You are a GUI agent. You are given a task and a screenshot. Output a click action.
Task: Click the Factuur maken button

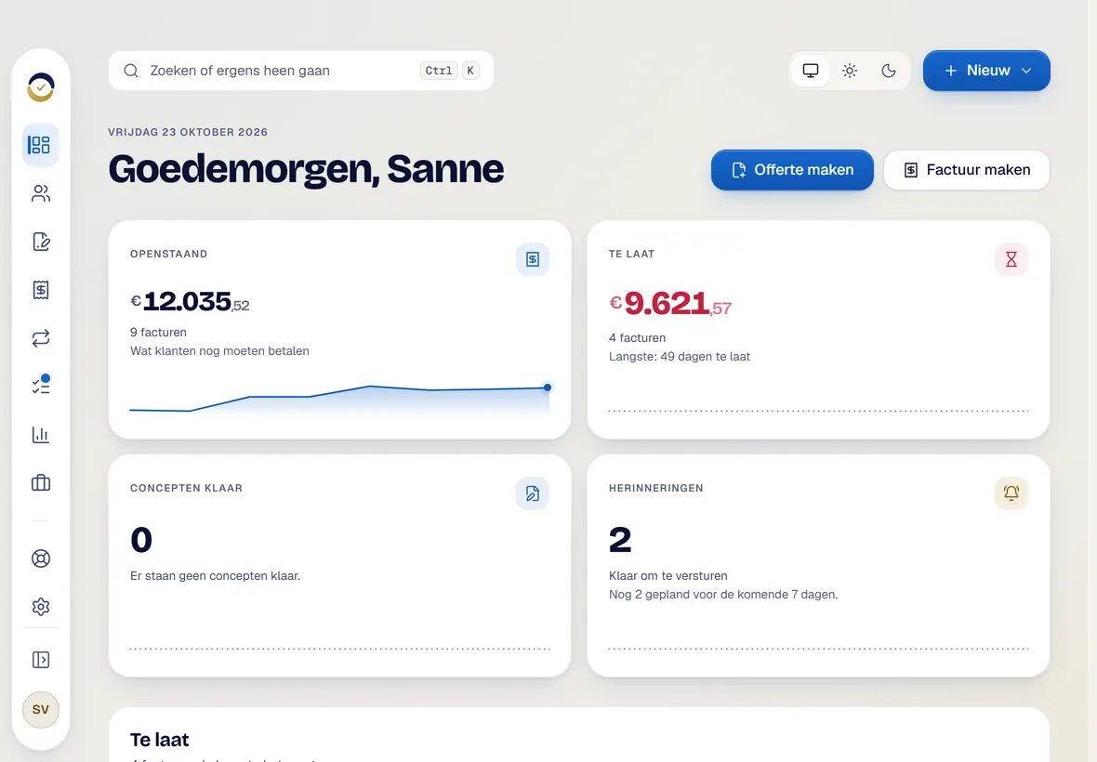click(967, 170)
